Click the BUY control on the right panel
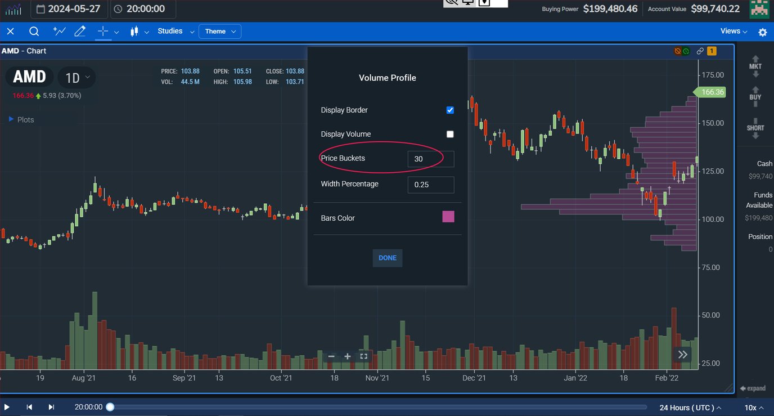The height and width of the screenshot is (416, 774). pyautogui.click(x=755, y=96)
